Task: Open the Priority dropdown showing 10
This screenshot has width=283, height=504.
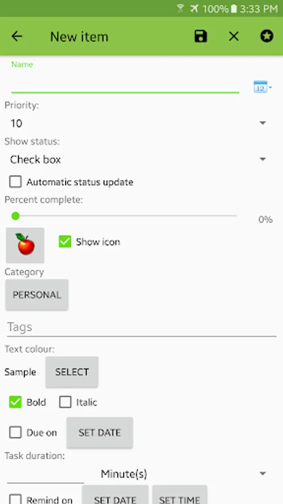Action: click(x=138, y=123)
